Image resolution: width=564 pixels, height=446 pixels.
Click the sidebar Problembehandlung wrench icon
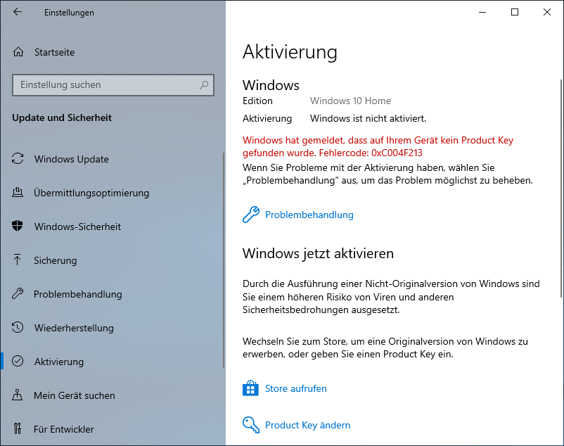click(x=18, y=293)
